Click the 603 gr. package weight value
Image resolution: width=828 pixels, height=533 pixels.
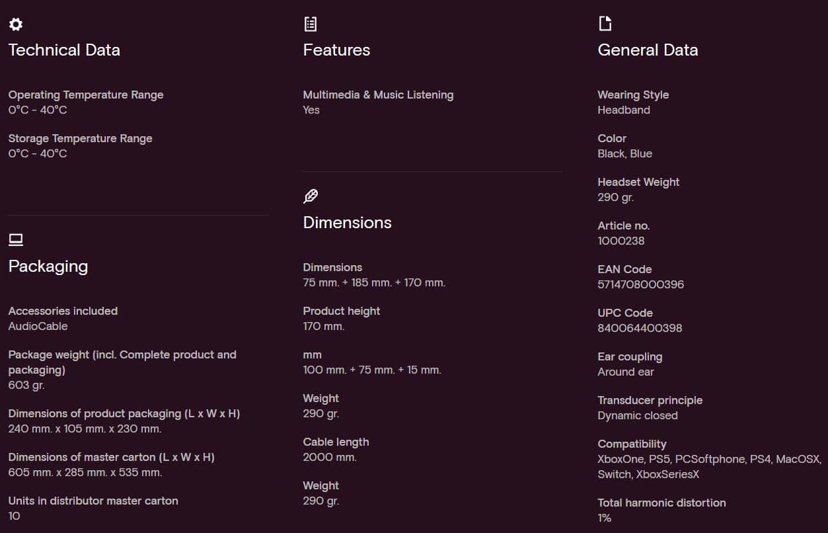point(26,385)
